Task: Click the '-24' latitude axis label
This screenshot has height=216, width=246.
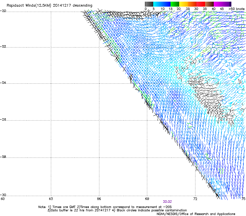Action: click(3, 82)
